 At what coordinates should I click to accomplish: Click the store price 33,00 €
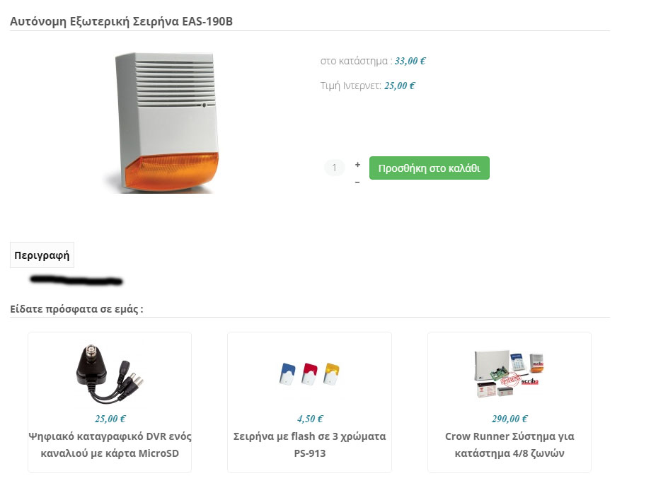pyautogui.click(x=410, y=61)
